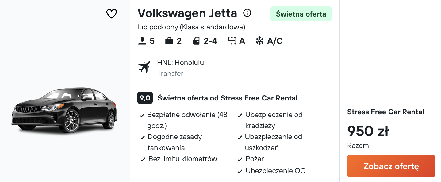Click the Zobacz ofertę button
The image size is (441, 182).
(391, 166)
